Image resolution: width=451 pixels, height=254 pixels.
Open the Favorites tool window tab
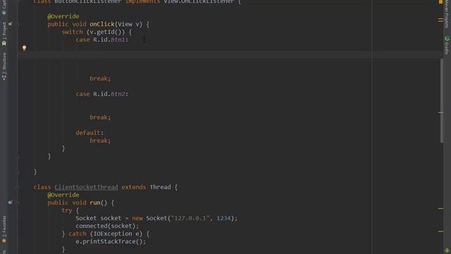[4, 229]
